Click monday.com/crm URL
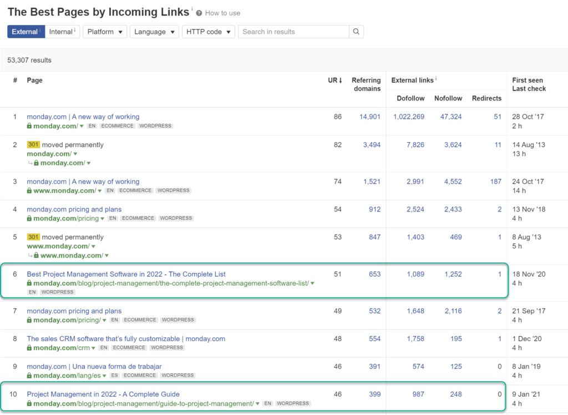The width and height of the screenshot is (568, 415). click(x=62, y=347)
